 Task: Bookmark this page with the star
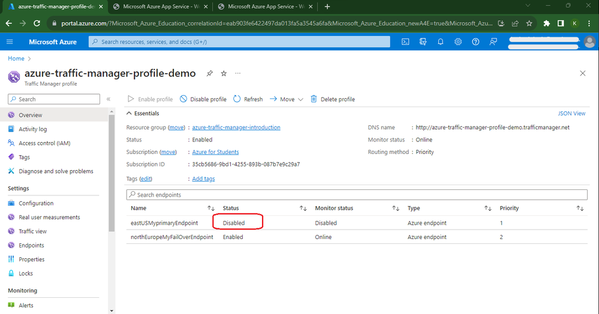pyautogui.click(x=529, y=23)
